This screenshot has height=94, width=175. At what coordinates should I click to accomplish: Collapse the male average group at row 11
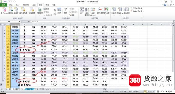pos(3,50)
